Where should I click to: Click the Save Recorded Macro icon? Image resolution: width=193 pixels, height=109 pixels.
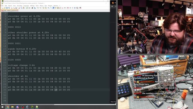coord(77,8)
